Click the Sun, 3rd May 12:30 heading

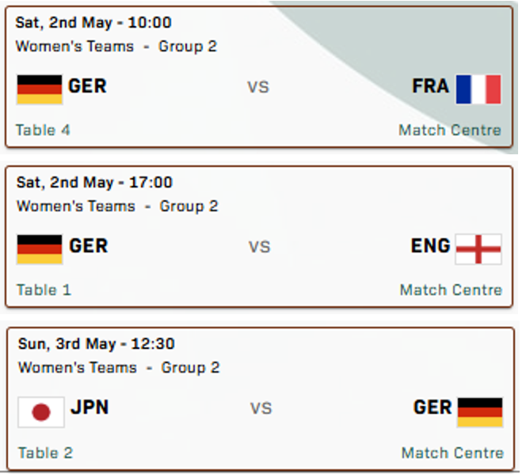97,344
